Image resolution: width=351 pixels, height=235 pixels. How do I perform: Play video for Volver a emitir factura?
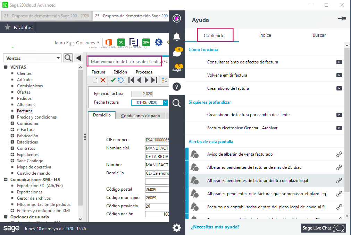point(339,75)
